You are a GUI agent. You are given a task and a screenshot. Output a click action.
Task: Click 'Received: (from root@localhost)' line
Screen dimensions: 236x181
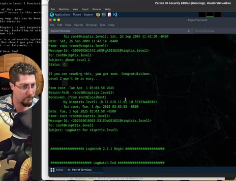tap(78, 97)
